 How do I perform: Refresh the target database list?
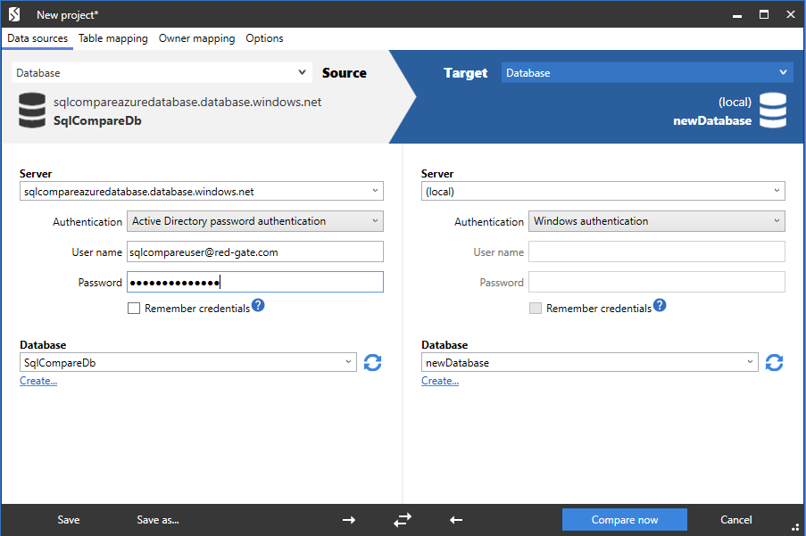click(x=773, y=362)
